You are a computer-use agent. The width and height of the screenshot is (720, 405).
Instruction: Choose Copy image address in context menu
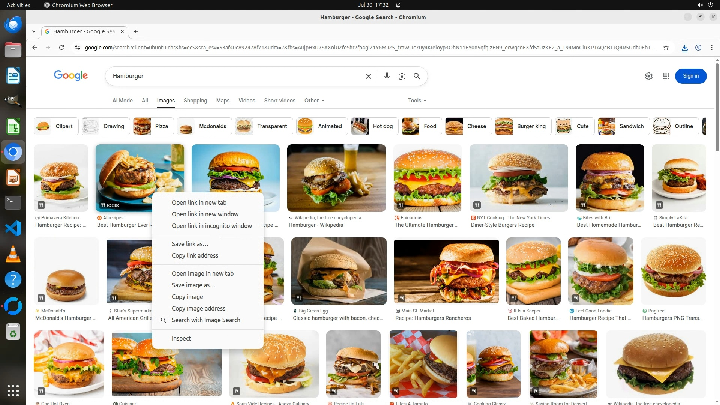pyautogui.click(x=198, y=308)
